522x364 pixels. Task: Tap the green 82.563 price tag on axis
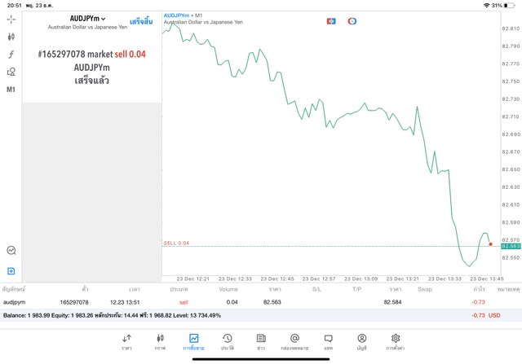pyautogui.click(x=511, y=246)
